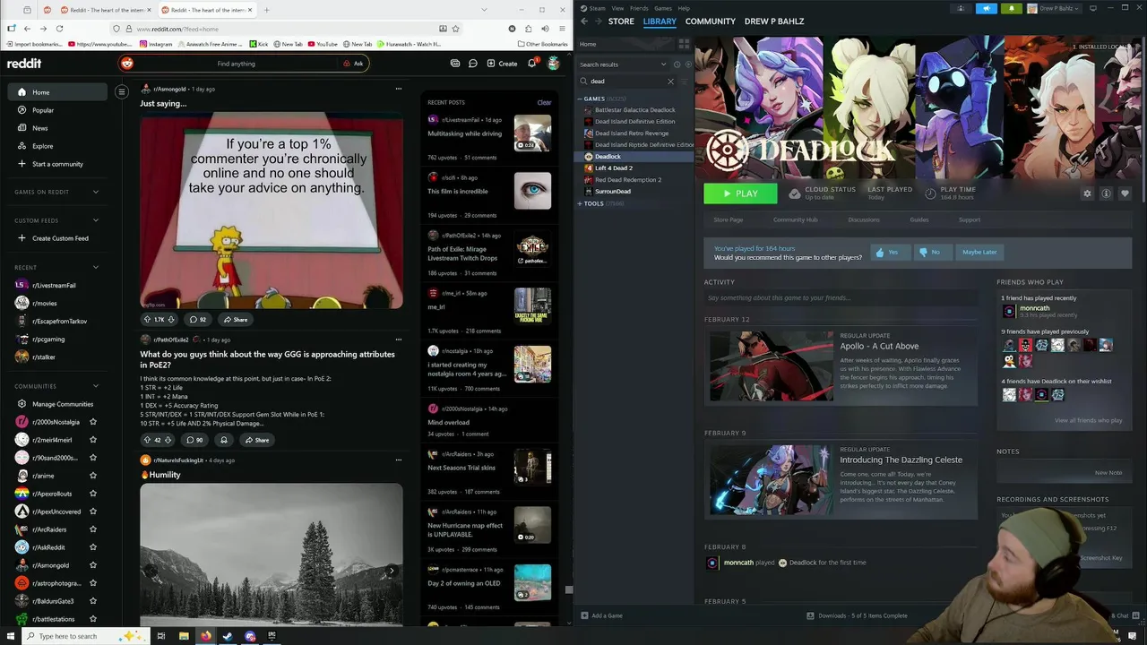
Task: Open Drew P Bahlz account dropdown
Action: tap(1056, 8)
